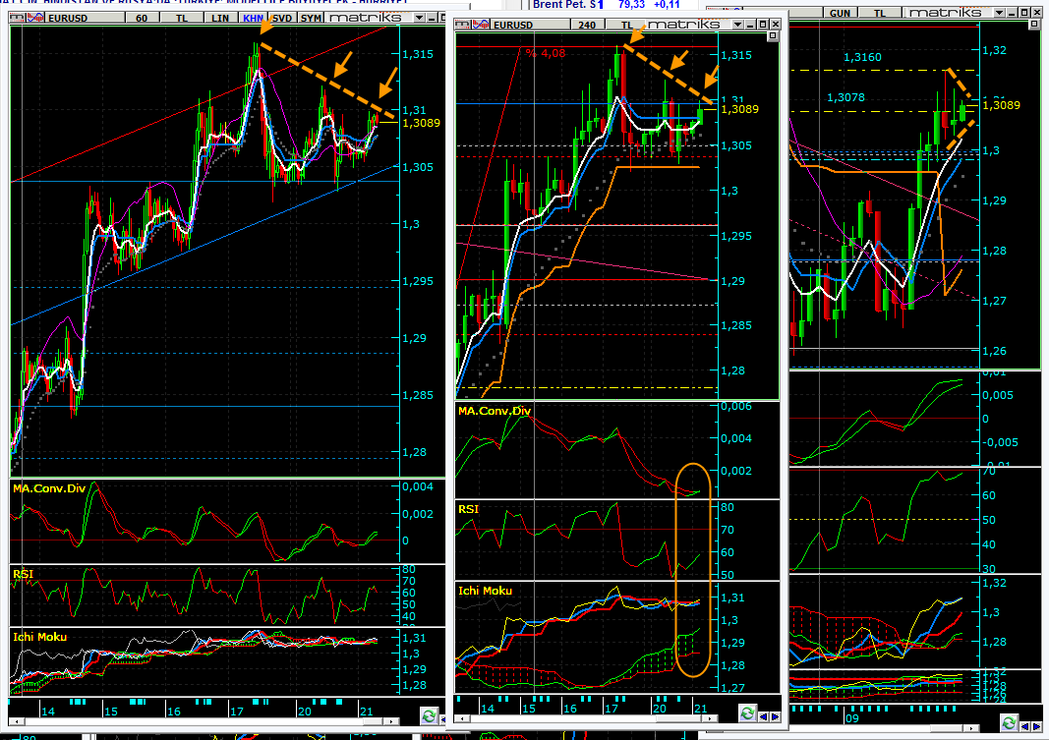Open the matriks dropdown arrow in the left chart
This screenshot has width=1049, height=740.
(x=421, y=18)
